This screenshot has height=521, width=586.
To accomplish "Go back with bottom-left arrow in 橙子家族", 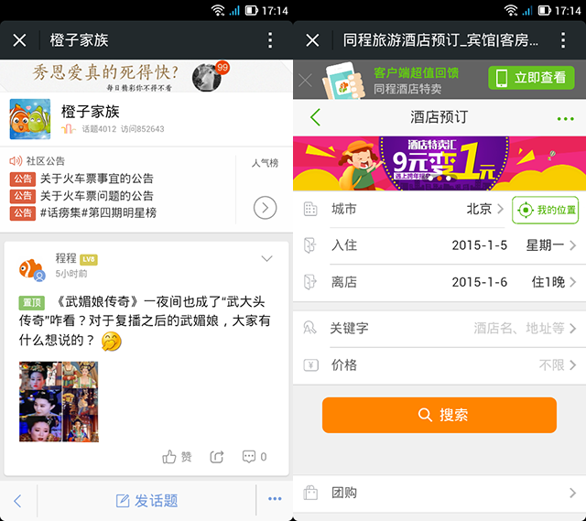I will pyautogui.click(x=17, y=501).
